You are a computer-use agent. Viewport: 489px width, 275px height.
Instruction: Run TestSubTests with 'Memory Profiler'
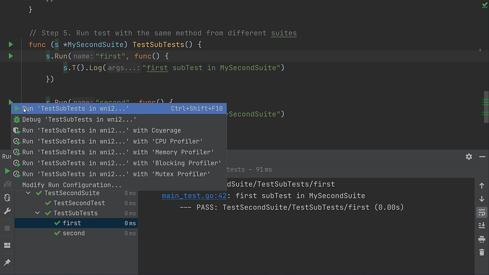[119, 152]
